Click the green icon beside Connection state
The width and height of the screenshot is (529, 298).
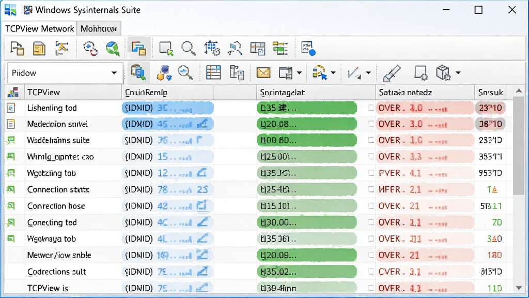click(x=11, y=189)
